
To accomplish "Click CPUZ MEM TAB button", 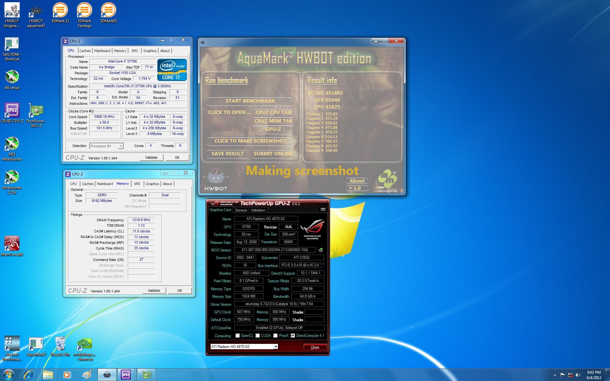I will 273,121.
